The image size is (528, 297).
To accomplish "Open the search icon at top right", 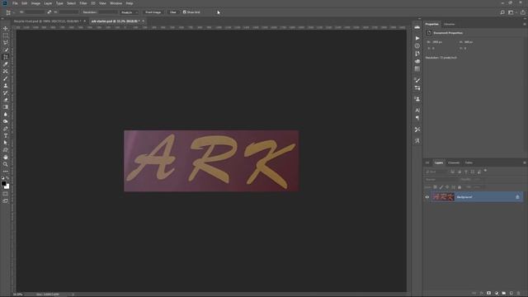I will tap(502, 12).
